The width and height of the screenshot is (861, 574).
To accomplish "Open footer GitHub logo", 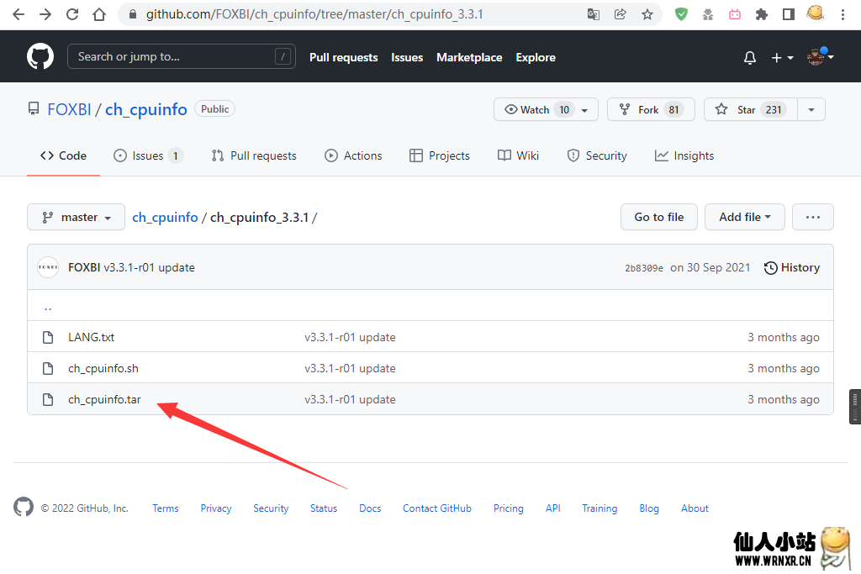I will (x=24, y=507).
